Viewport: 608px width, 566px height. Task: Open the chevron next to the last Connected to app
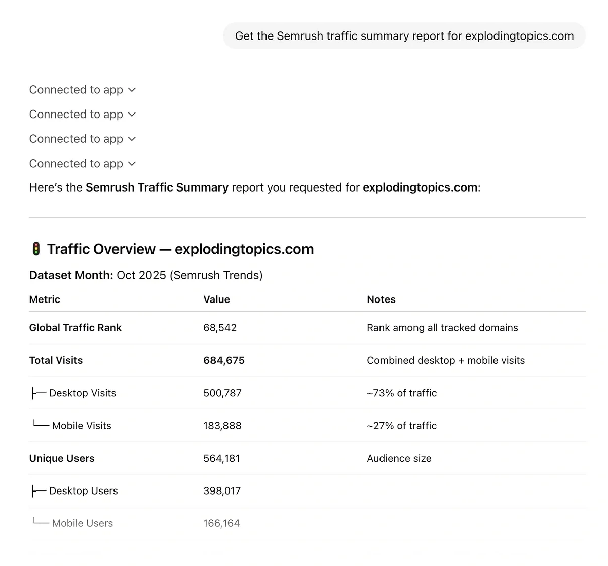point(132,163)
